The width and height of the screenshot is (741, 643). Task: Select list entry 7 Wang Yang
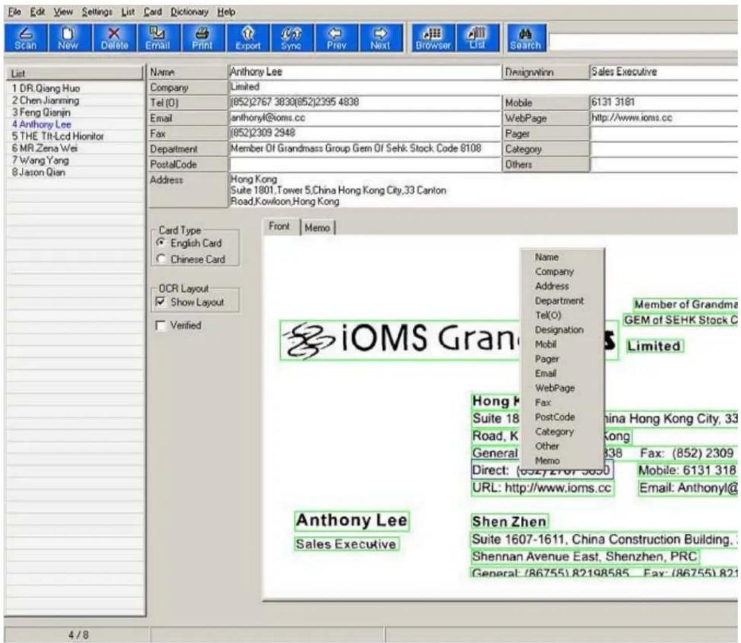click(75, 160)
